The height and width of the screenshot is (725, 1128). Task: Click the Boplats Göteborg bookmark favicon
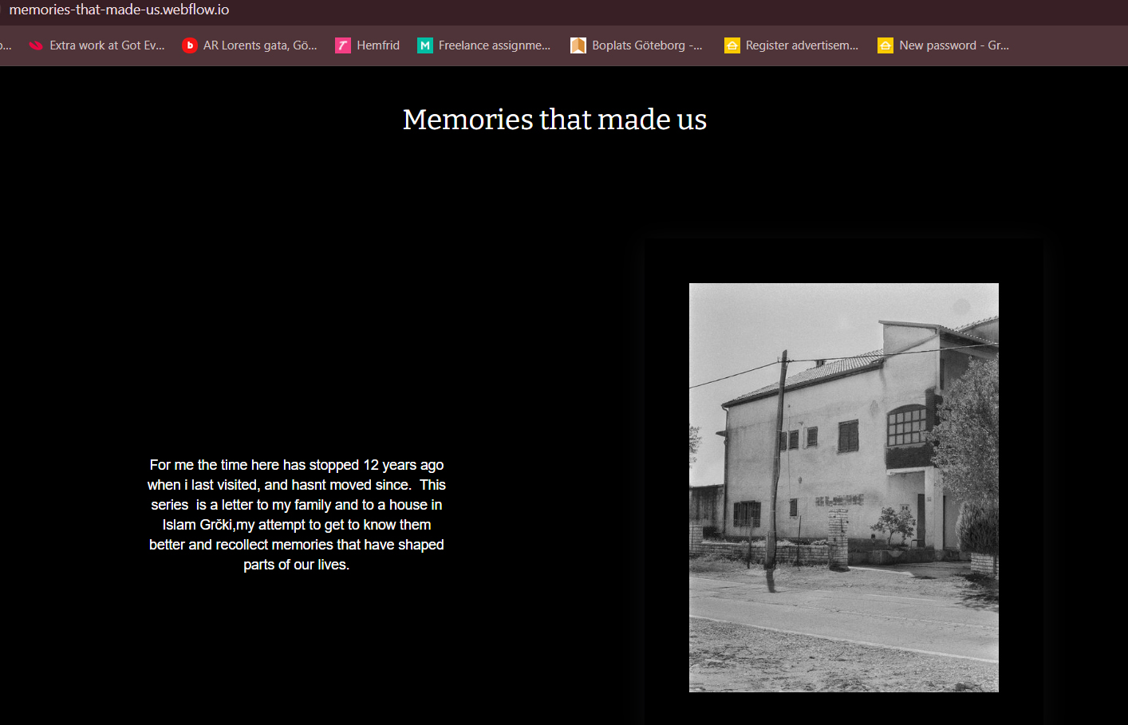point(578,45)
